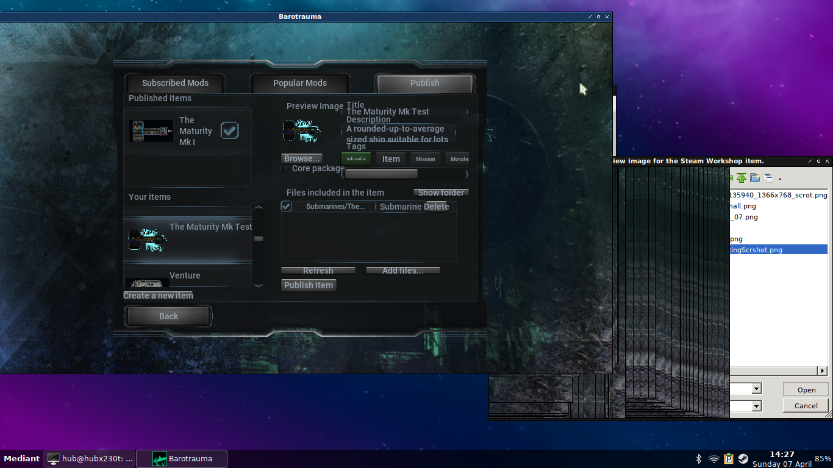Click the Description text field
The width and height of the screenshot is (833, 468).
pyautogui.click(x=399, y=133)
